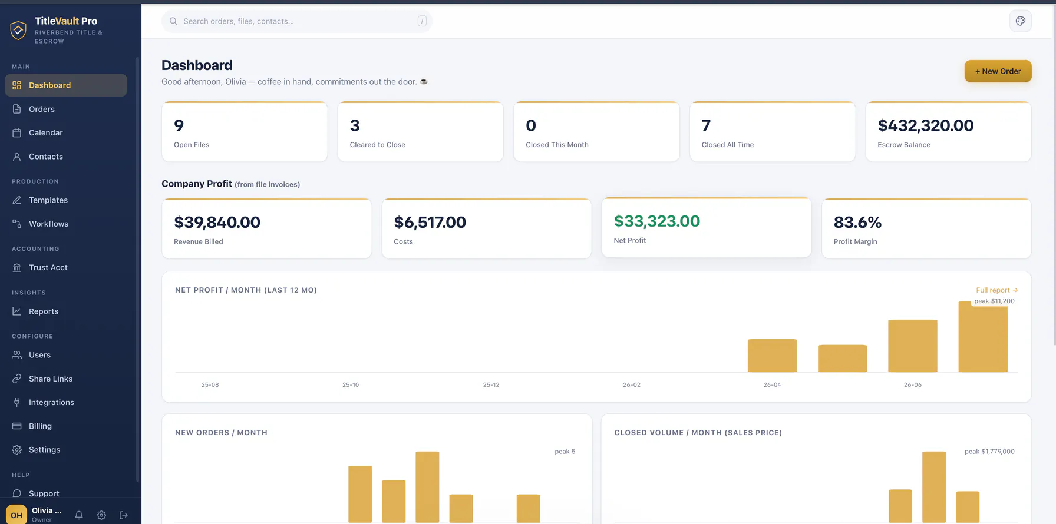Click the peak $11,200 net profit bar

(983, 337)
